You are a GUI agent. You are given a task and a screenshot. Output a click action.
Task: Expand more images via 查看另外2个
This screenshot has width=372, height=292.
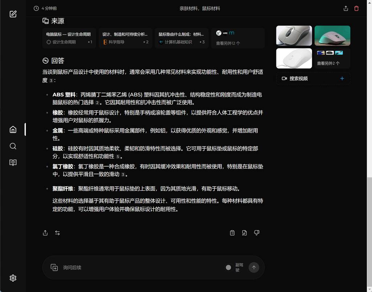pyautogui.click(x=332, y=58)
